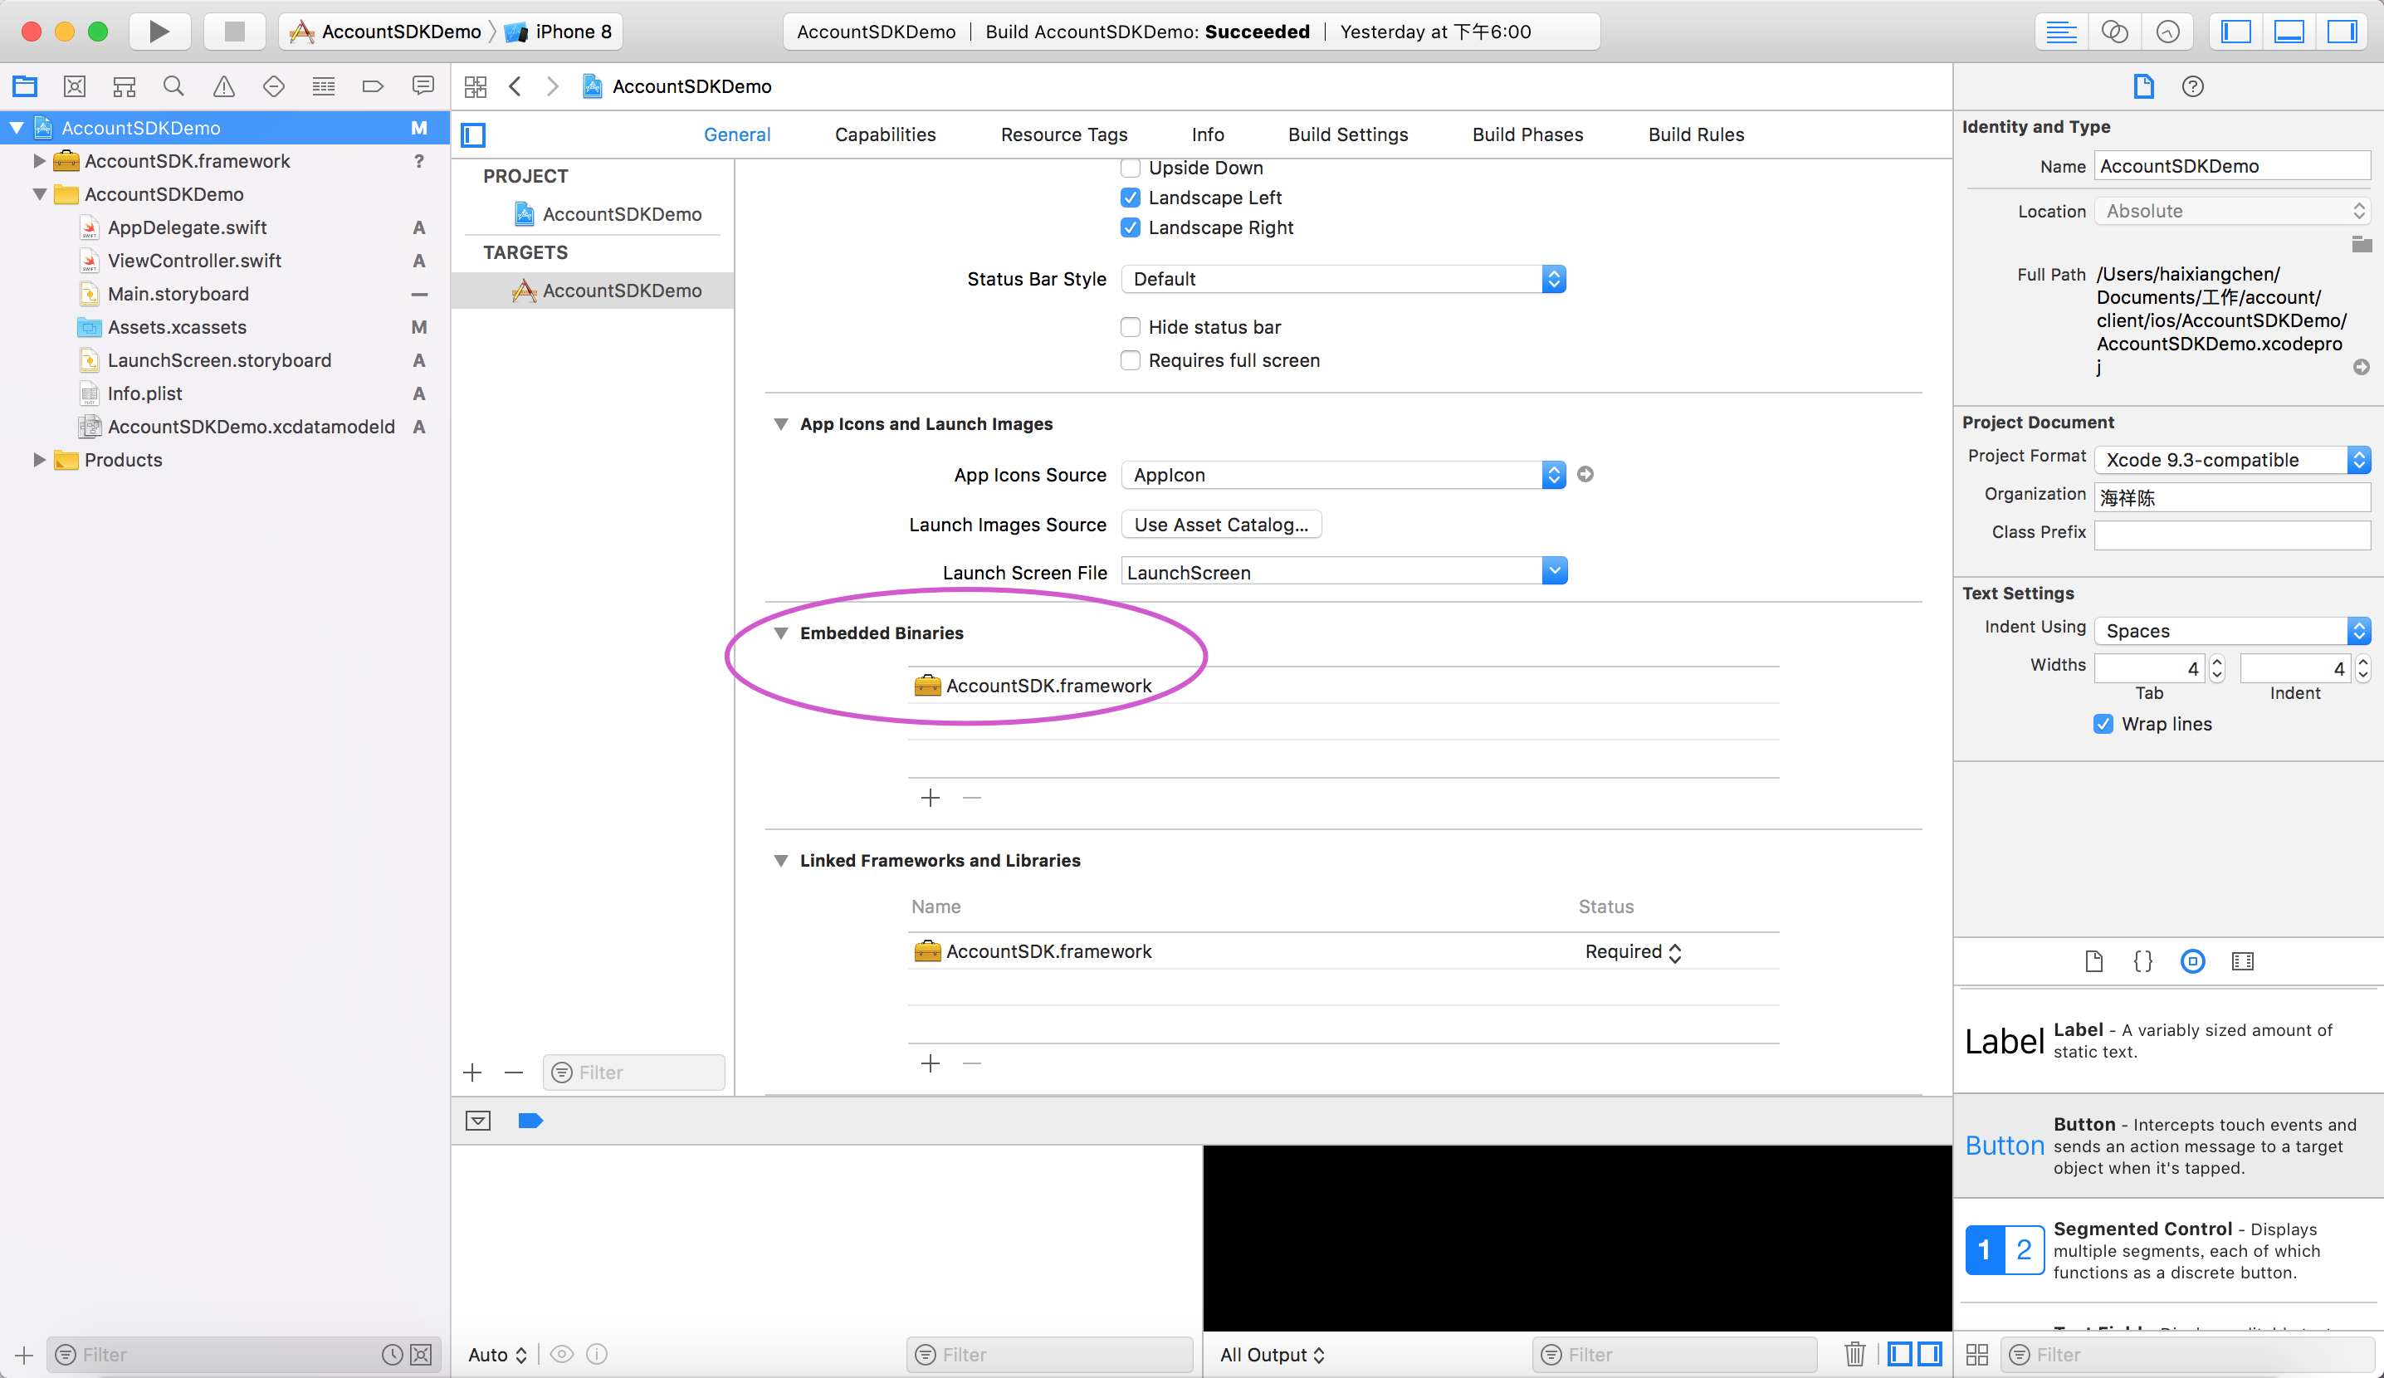Show the File Template library
The width and height of the screenshot is (2384, 1378).
pyautogui.click(x=2093, y=961)
